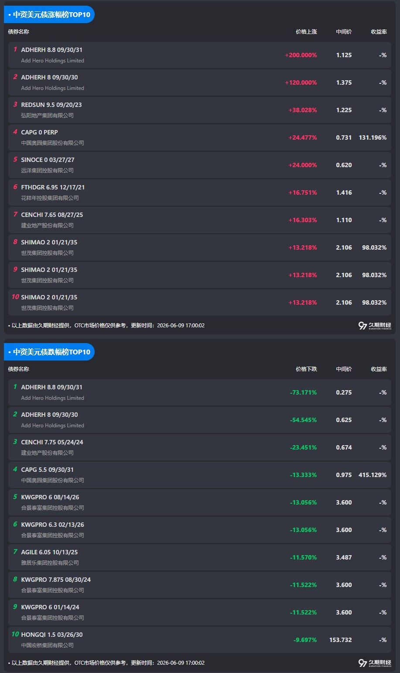Open KWGPRO 6 08/14/26 bond row
Screen dimensions: 400x673
pos(200,502)
